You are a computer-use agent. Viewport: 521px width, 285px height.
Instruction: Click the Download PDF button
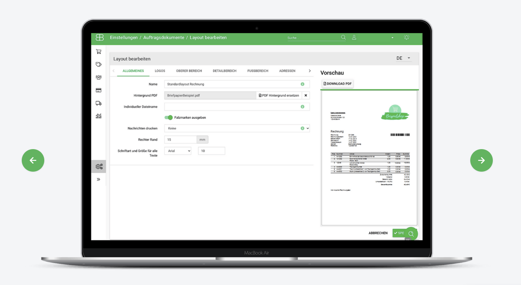coord(337,84)
